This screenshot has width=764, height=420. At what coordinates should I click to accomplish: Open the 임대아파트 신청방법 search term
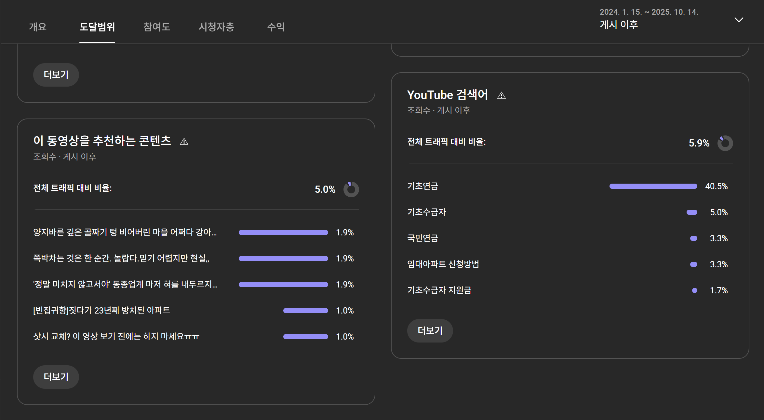coord(443,264)
